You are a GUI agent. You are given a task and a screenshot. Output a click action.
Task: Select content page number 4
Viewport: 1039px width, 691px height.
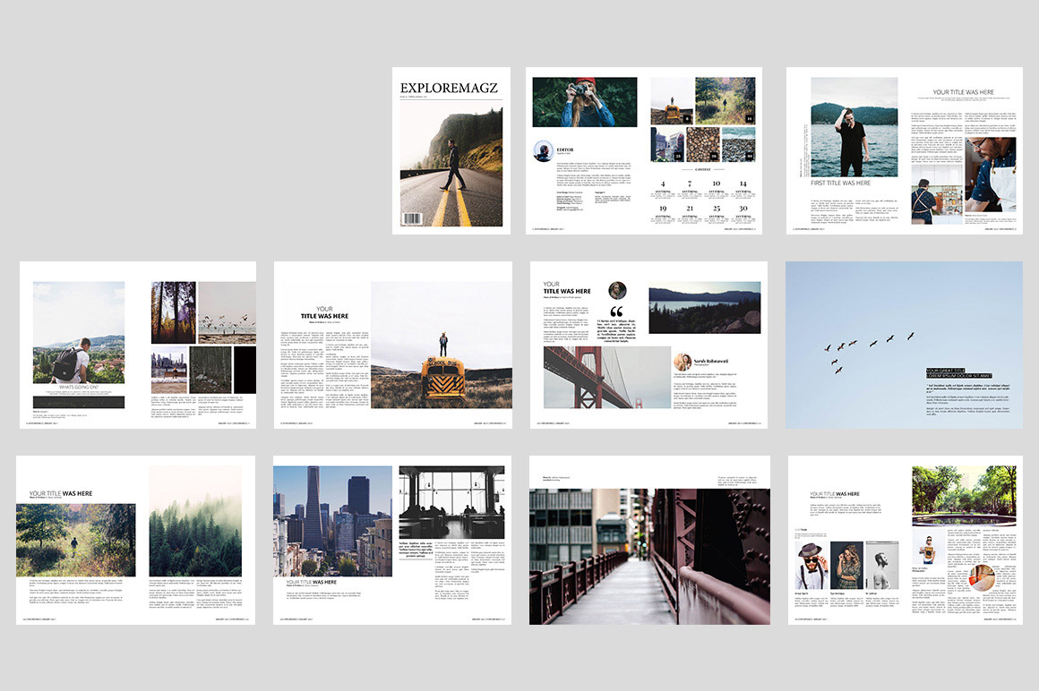click(663, 183)
